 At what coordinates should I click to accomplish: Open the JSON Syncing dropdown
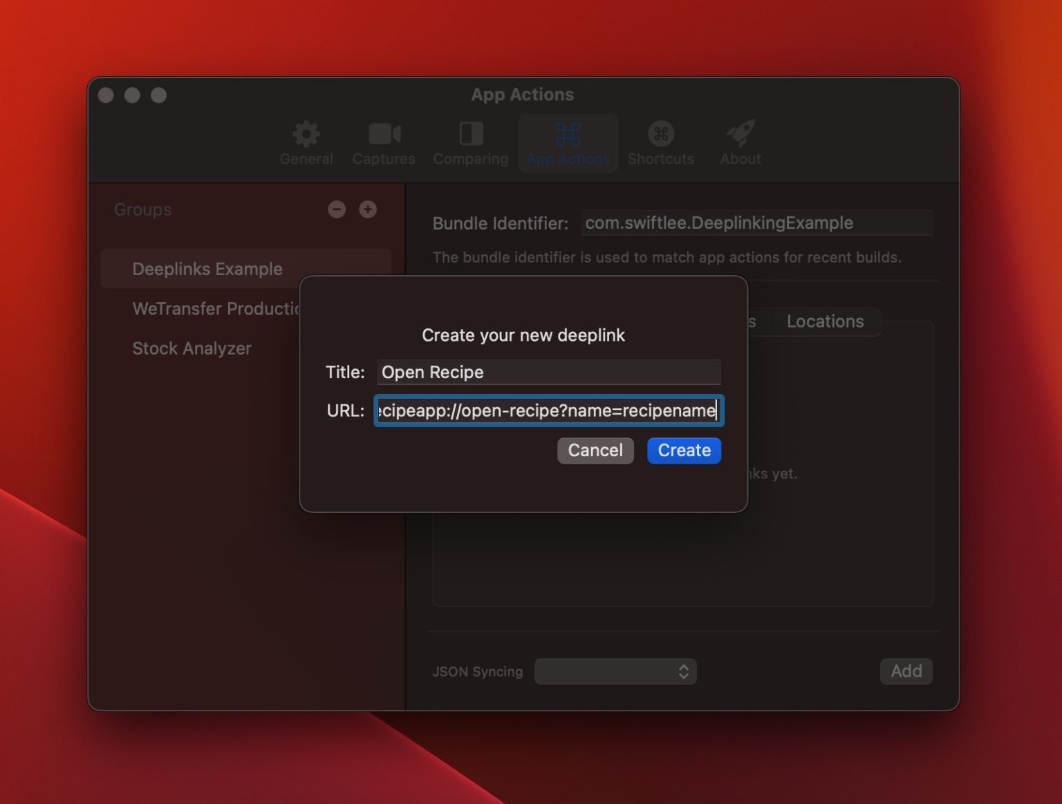click(x=615, y=671)
